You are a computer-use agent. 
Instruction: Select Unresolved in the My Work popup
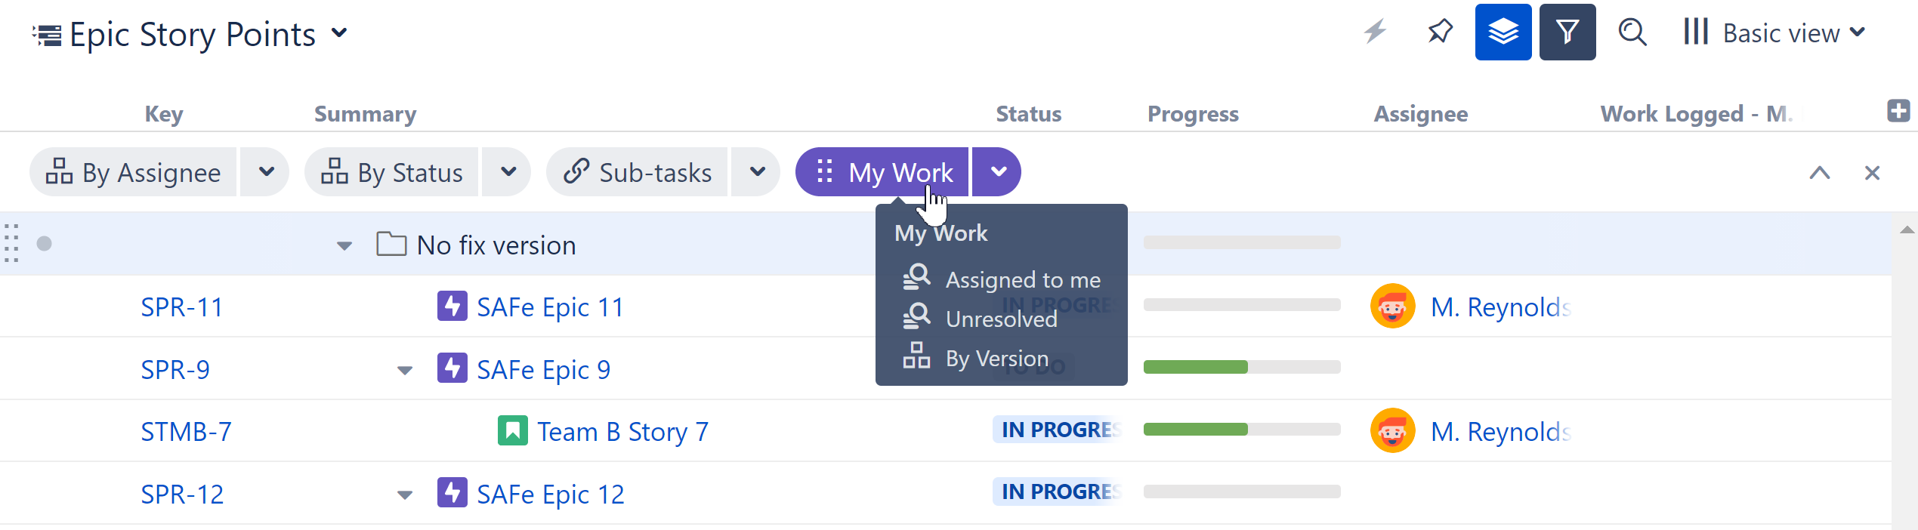click(1001, 319)
